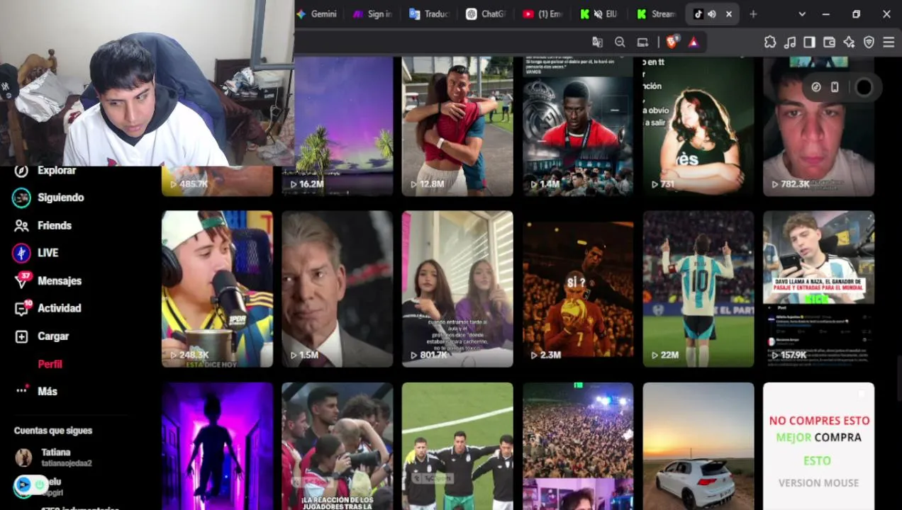Click the floating compass icon
This screenshot has width=902, height=510.
click(816, 87)
